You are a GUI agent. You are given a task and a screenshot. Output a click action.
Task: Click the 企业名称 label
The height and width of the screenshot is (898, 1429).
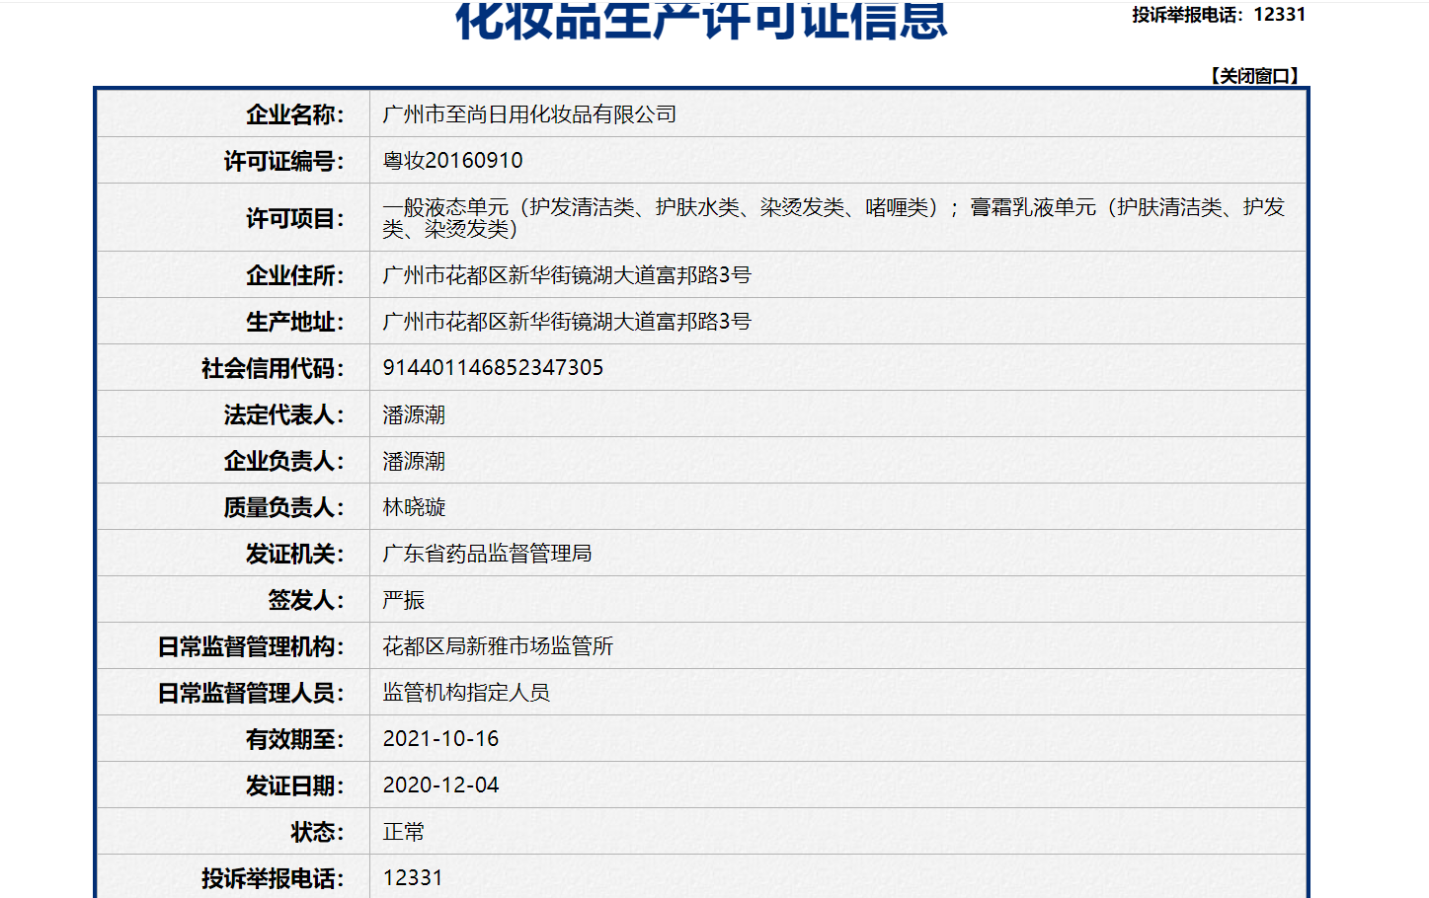pyautogui.click(x=294, y=114)
